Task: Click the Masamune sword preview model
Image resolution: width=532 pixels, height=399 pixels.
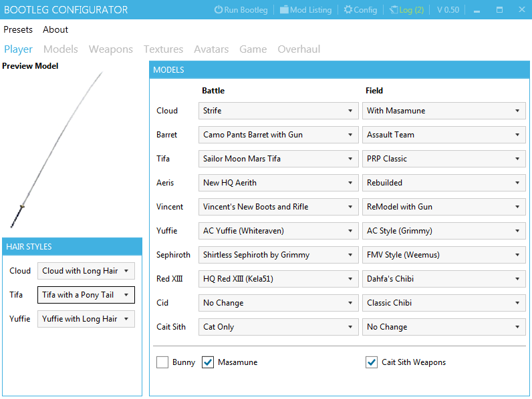Action: pos(56,149)
